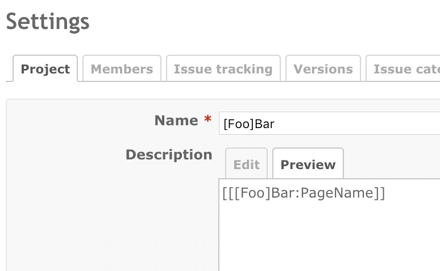Viewport: 440px width, 271px height.
Task: Click the word Foo in the Name field
Action: click(238, 124)
